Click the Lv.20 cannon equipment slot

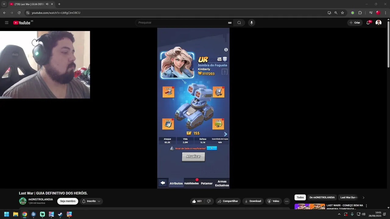[168, 92]
